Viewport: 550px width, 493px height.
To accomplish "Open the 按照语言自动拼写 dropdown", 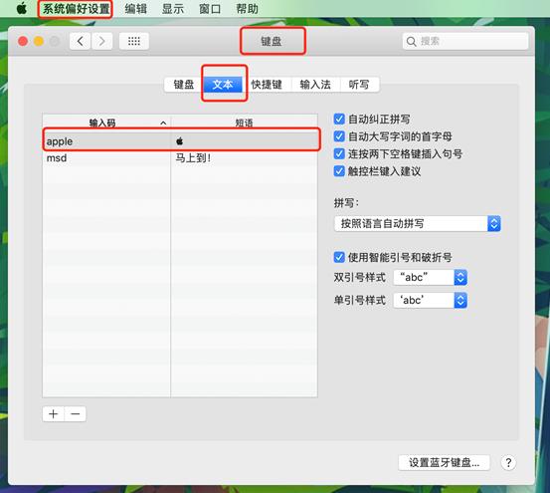I will point(418,224).
